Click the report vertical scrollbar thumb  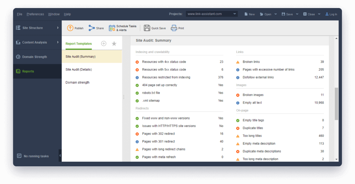click(x=336, y=104)
